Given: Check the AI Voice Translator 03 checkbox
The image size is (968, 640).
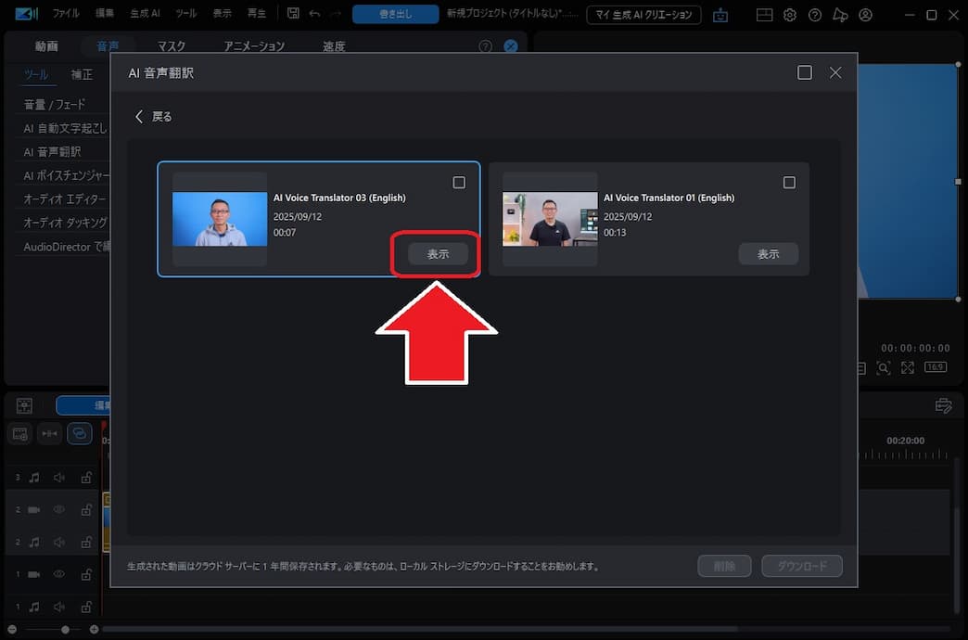Looking at the screenshot, I should click(x=459, y=183).
